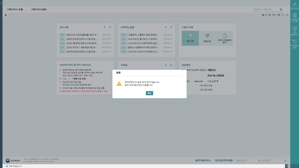Click plus icon in 공지사항 panel
This screenshot has height=168, width=299.
coord(105,27)
